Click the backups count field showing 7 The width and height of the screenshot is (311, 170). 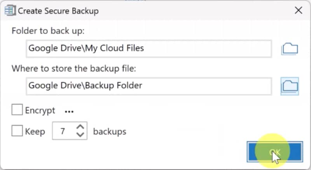tap(63, 131)
